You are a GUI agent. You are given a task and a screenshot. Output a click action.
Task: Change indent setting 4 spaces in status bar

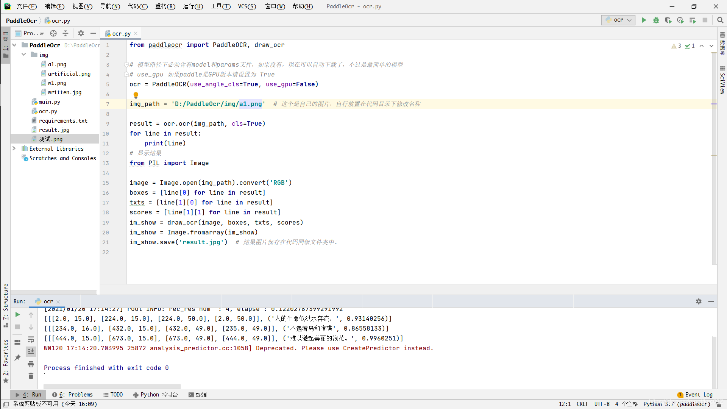tap(626, 404)
